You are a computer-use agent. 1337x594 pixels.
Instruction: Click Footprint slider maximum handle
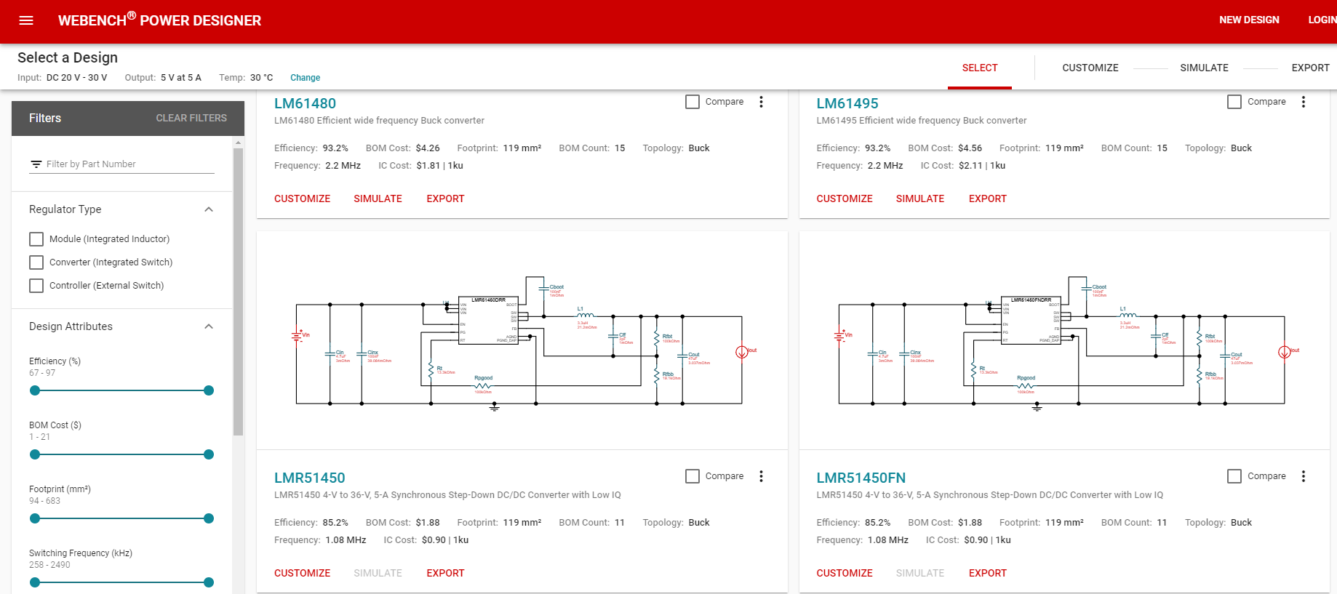coord(209,518)
